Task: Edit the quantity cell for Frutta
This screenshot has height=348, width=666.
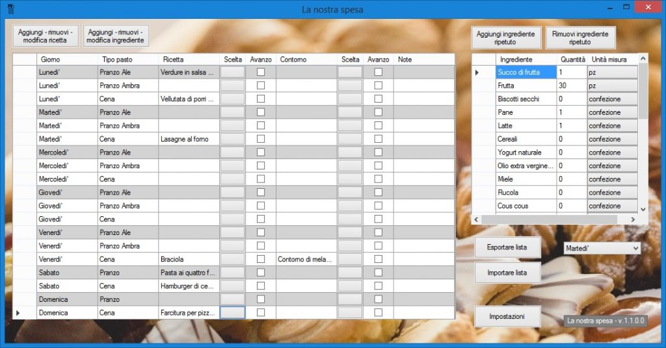Action: click(571, 86)
